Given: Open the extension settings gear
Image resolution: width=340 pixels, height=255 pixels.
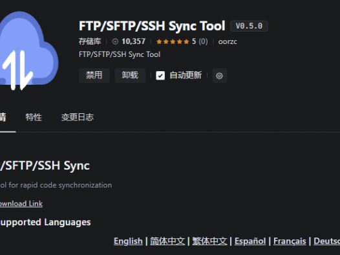Looking at the screenshot, I should coord(219,76).
